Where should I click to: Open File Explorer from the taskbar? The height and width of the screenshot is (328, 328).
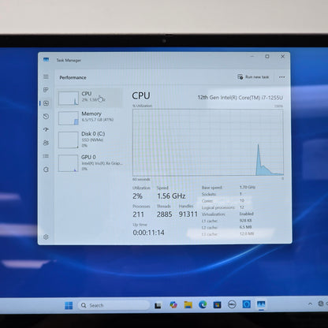coord(188,305)
